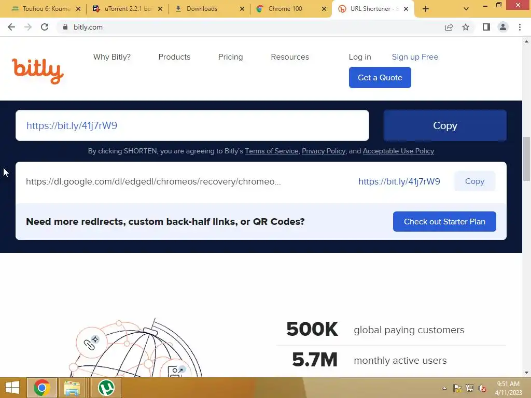531x398 pixels.
Task: Click the small Copy button in results row
Action: point(475,181)
